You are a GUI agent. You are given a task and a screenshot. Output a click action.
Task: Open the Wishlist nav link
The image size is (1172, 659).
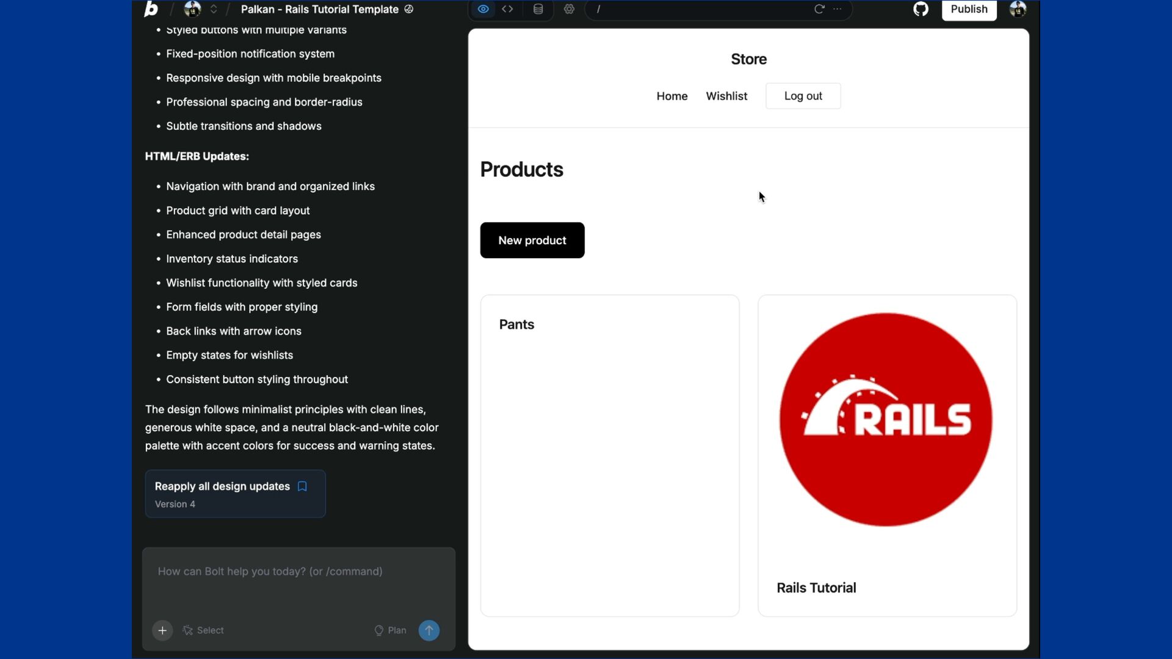pyautogui.click(x=726, y=96)
